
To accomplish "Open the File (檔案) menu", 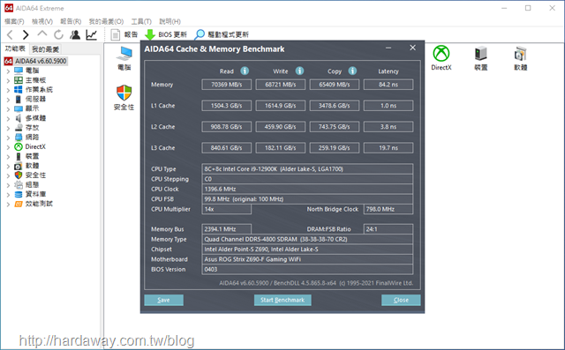I will click(14, 21).
